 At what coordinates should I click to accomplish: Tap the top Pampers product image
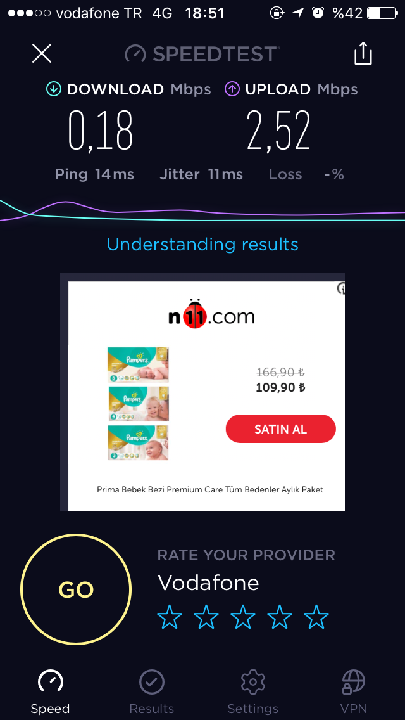[x=138, y=364]
